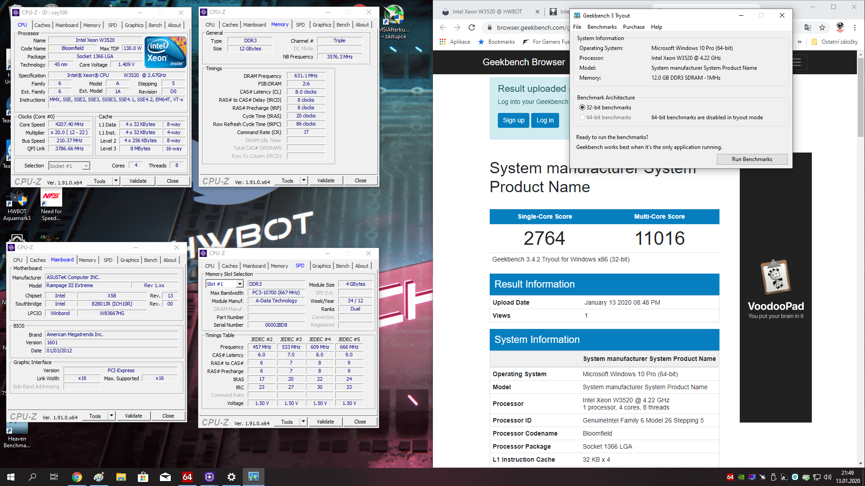Bookmark this page with the star icon
The width and height of the screenshot is (865, 486).
tap(822, 27)
